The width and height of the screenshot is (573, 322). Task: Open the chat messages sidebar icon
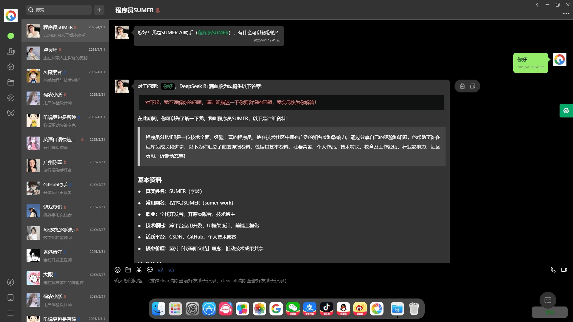pos(11,36)
